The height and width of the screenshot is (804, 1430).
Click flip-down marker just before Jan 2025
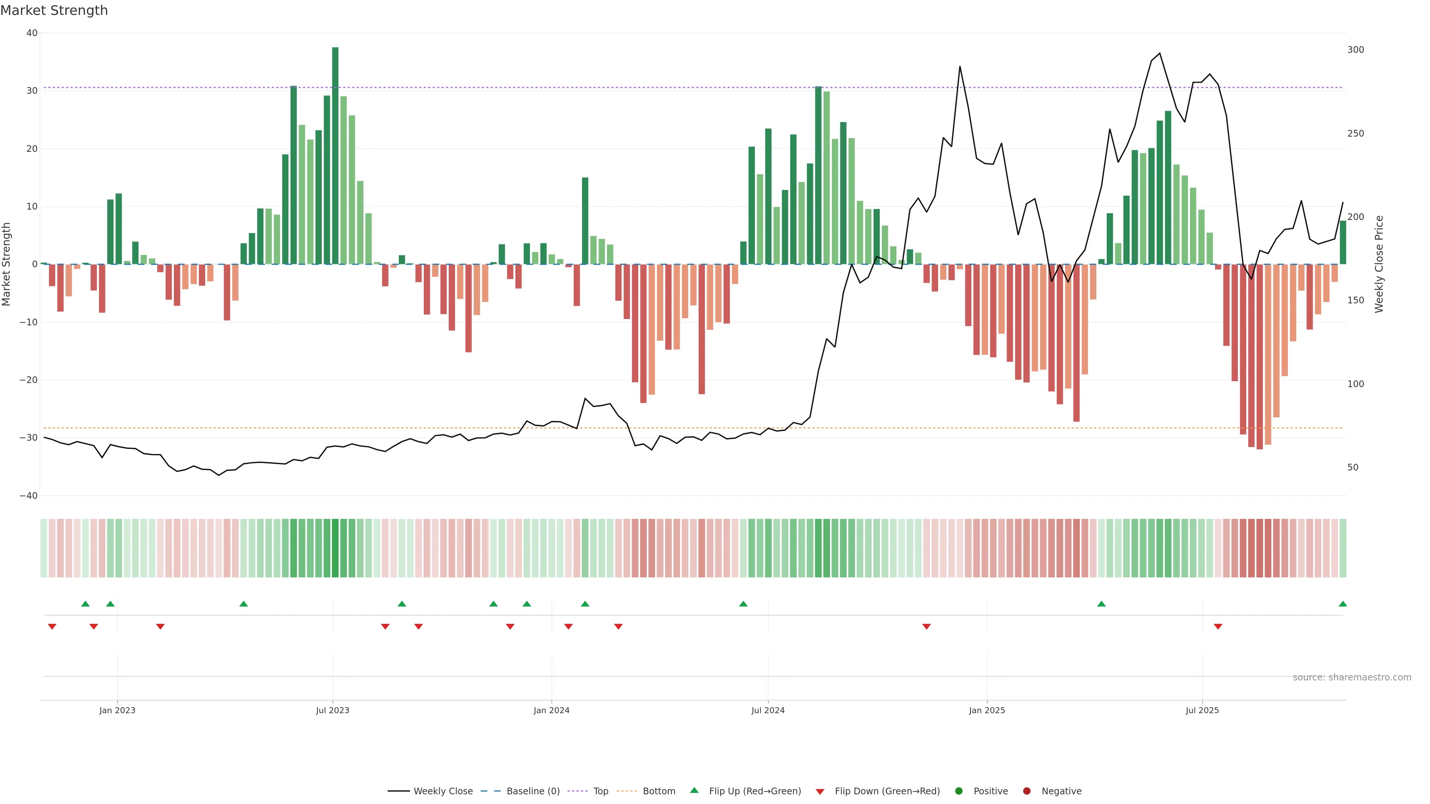tap(927, 626)
